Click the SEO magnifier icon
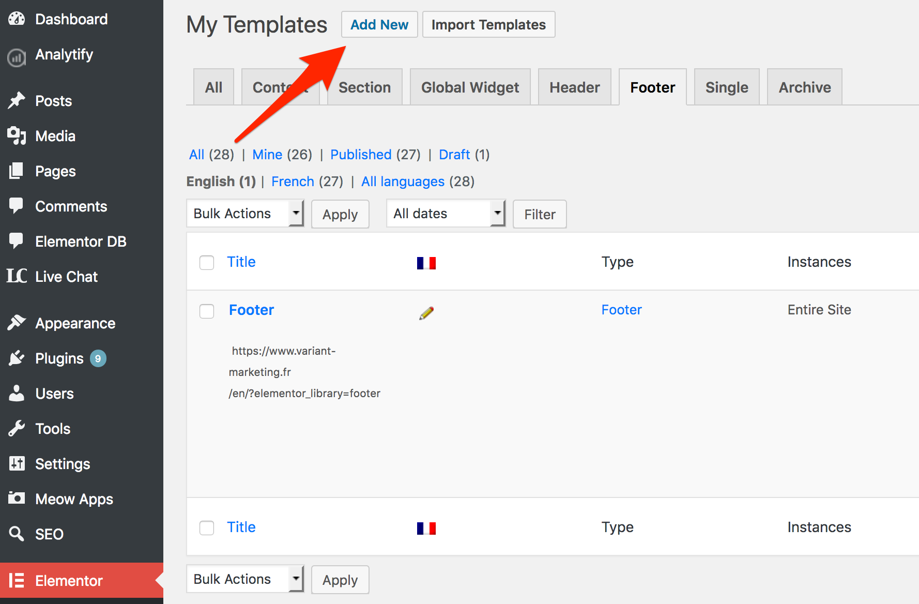 pos(17,534)
